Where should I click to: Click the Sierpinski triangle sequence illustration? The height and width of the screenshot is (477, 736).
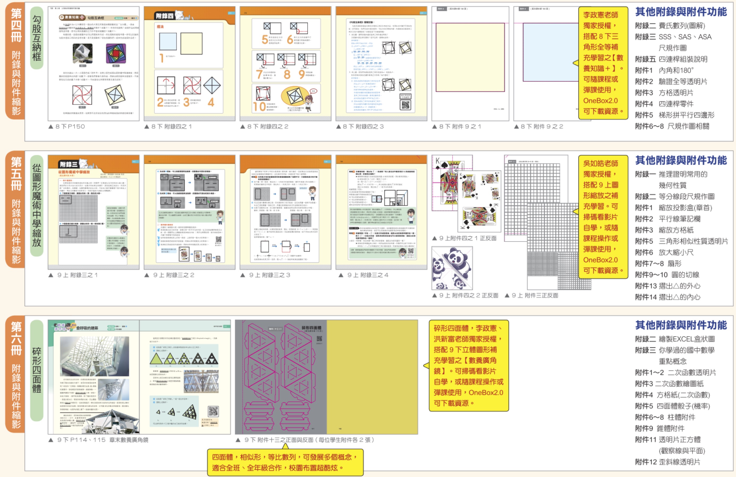pyautogui.click(x=184, y=359)
